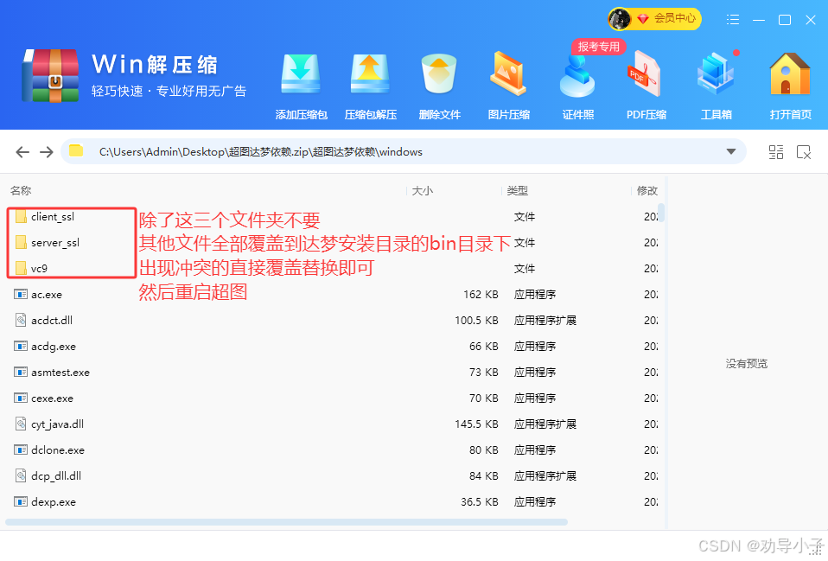This screenshot has width=828, height=561.
Task: Close the preview pane with the crossed-box icon
Action: [x=804, y=151]
